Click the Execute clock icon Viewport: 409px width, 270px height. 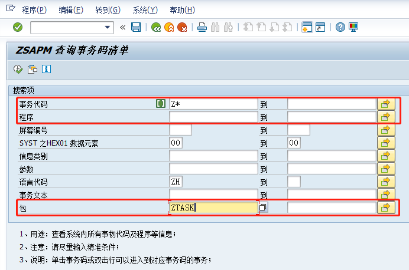click(x=18, y=69)
